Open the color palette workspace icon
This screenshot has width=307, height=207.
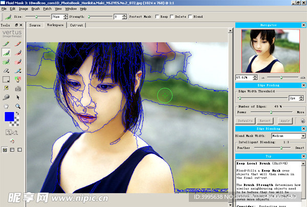(12, 141)
